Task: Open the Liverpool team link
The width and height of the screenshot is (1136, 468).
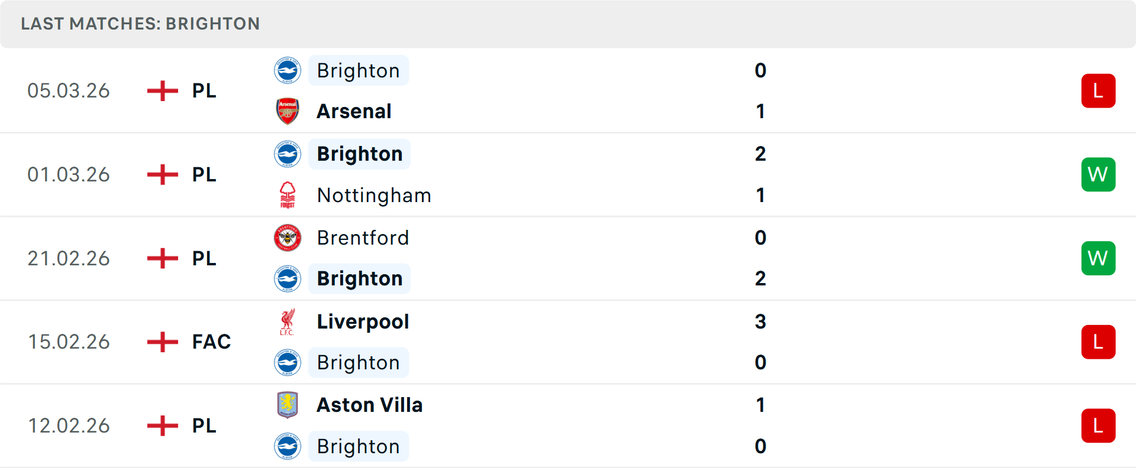Action: (x=363, y=321)
